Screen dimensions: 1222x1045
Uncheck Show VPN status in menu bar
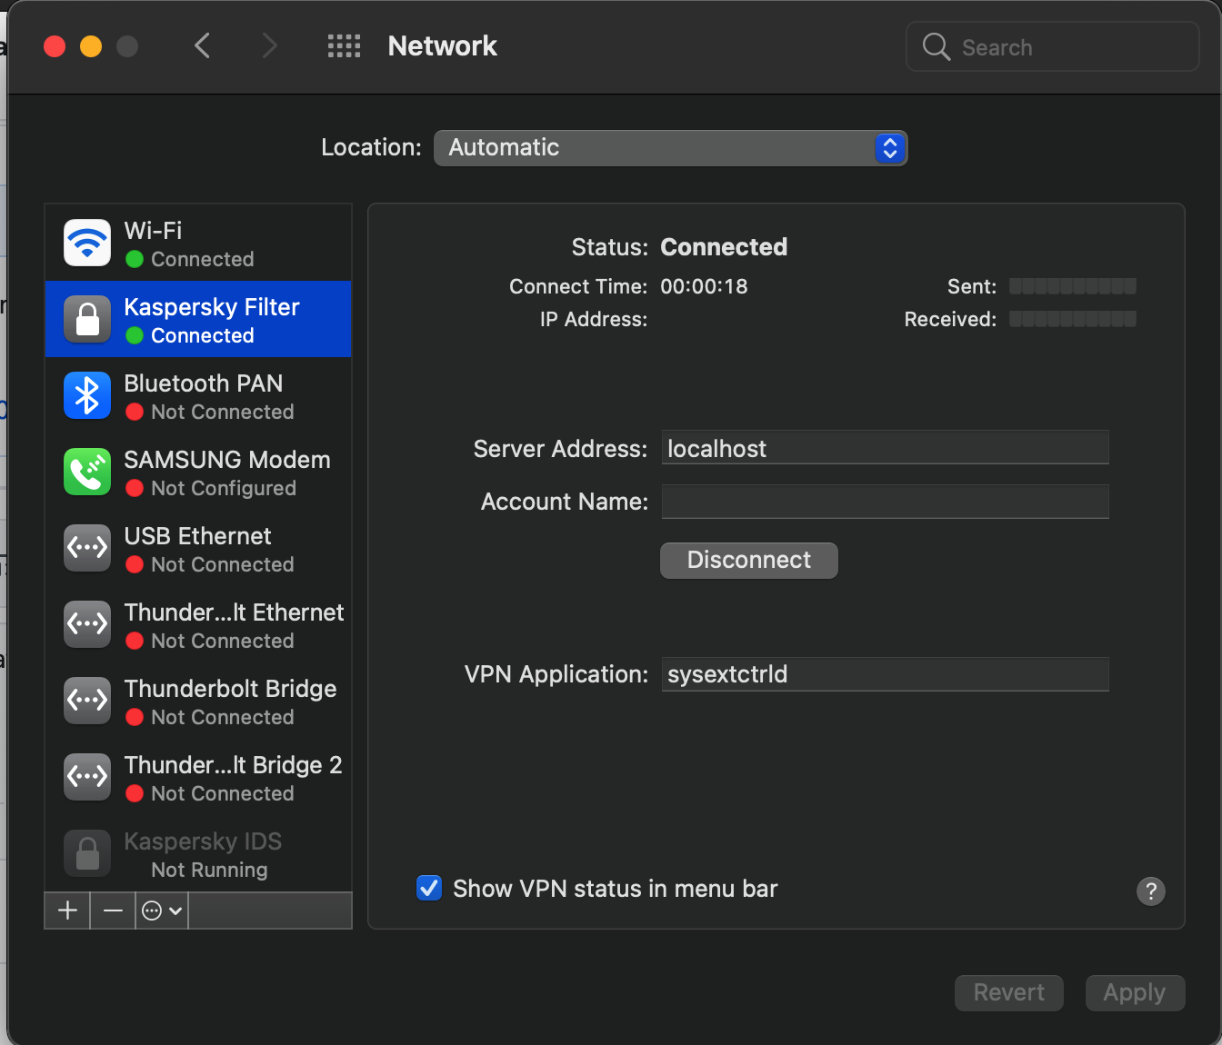(x=428, y=888)
